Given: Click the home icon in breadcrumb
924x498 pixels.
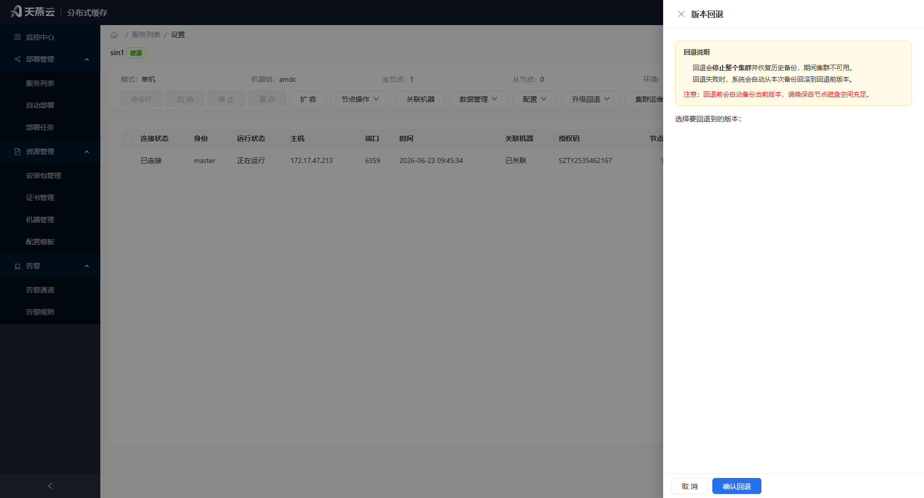Looking at the screenshot, I should click(x=114, y=35).
